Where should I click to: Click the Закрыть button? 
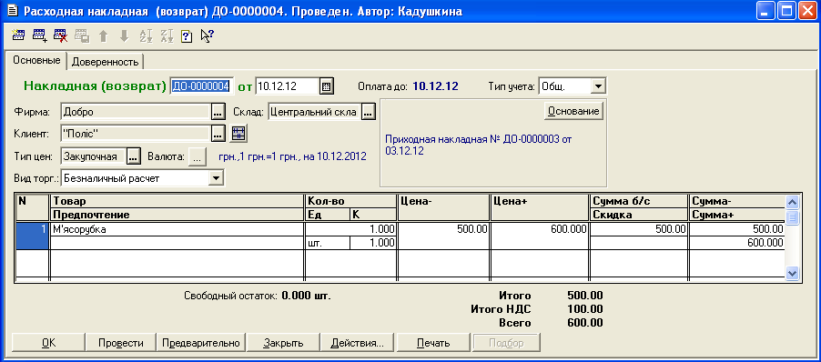[283, 343]
